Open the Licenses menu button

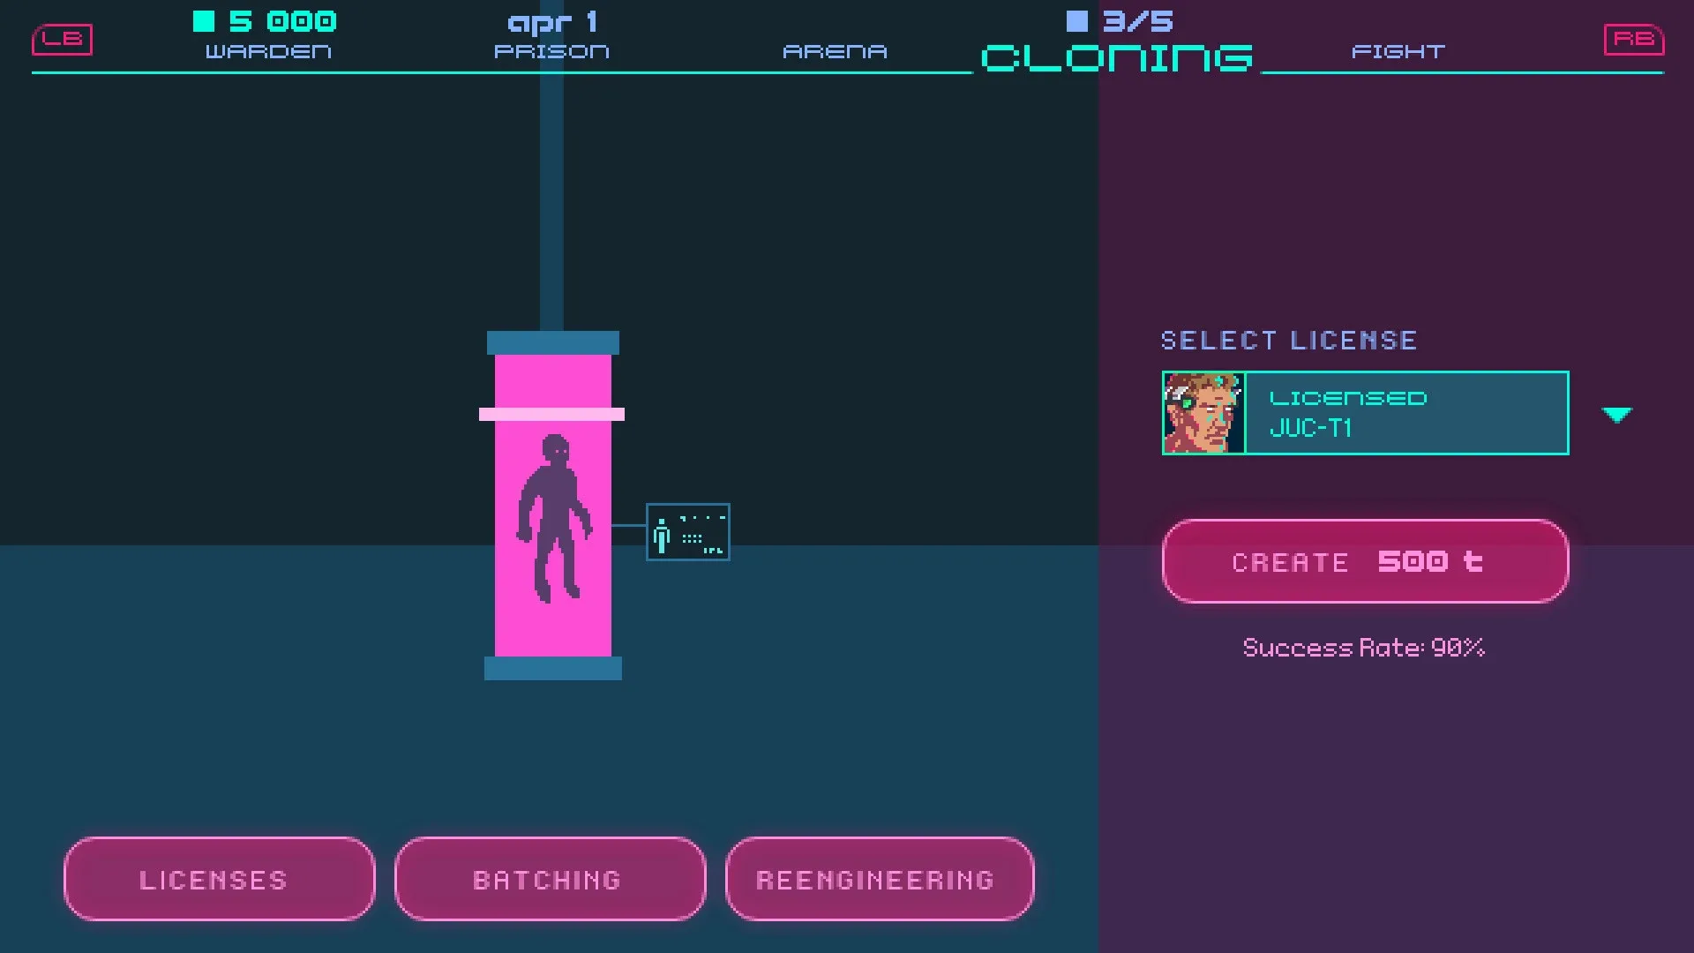click(219, 879)
